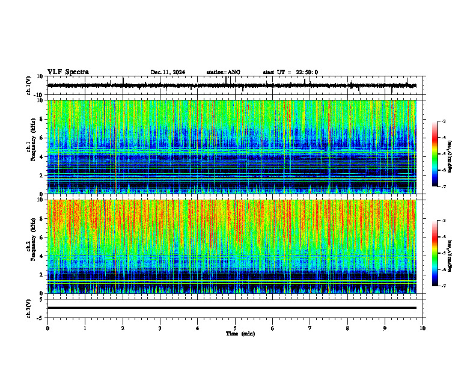Image resolution: width=476 pixels, height=368 pixels.
Task: Click the time axis tick label "1"
Action: [x=85, y=328]
